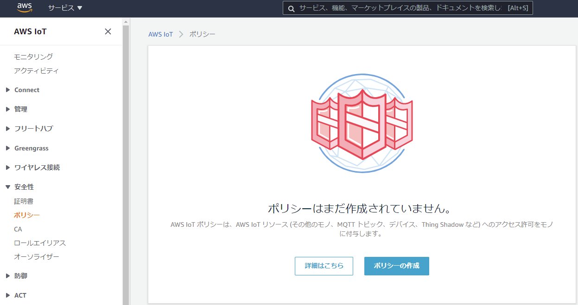This screenshot has width=578, height=305.
Task: Select オーソライザー in the sidebar
Action: pos(37,257)
